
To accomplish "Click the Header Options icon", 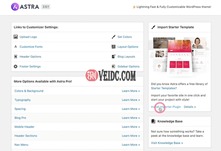I will click(15, 57).
